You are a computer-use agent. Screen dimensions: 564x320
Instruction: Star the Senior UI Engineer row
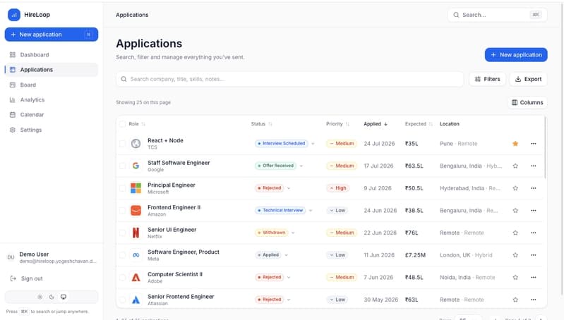(515, 233)
